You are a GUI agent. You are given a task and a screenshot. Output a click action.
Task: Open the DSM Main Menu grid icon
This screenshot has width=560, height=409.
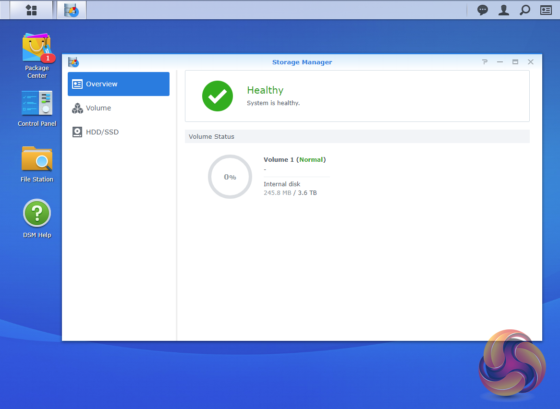pos(31,10)
